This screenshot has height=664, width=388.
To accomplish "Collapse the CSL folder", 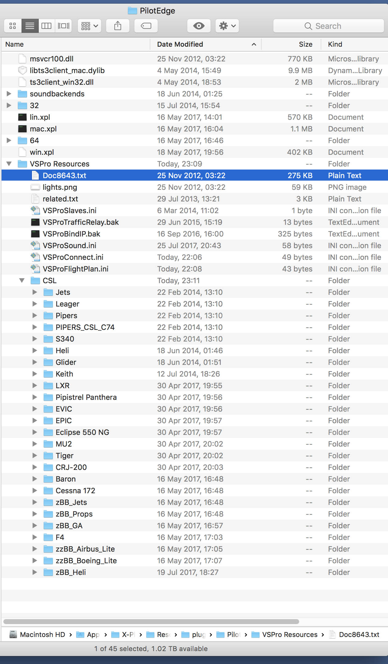I will point(22,280).
